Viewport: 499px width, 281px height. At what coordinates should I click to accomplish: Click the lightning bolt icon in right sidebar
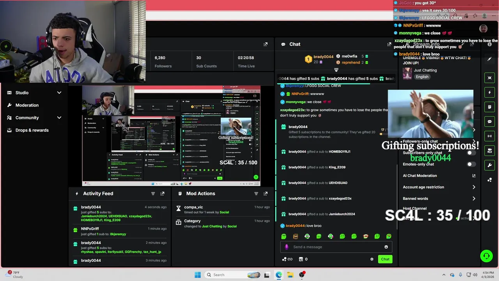[490, 92]
